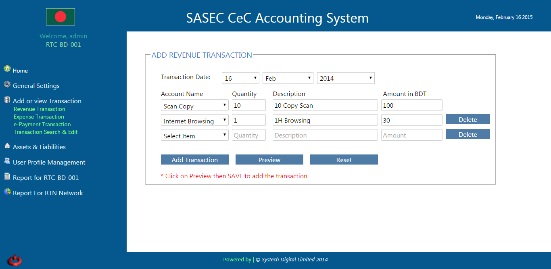
Task: Click the Add or view Transaction database icon
Action: tap(7, 100)
